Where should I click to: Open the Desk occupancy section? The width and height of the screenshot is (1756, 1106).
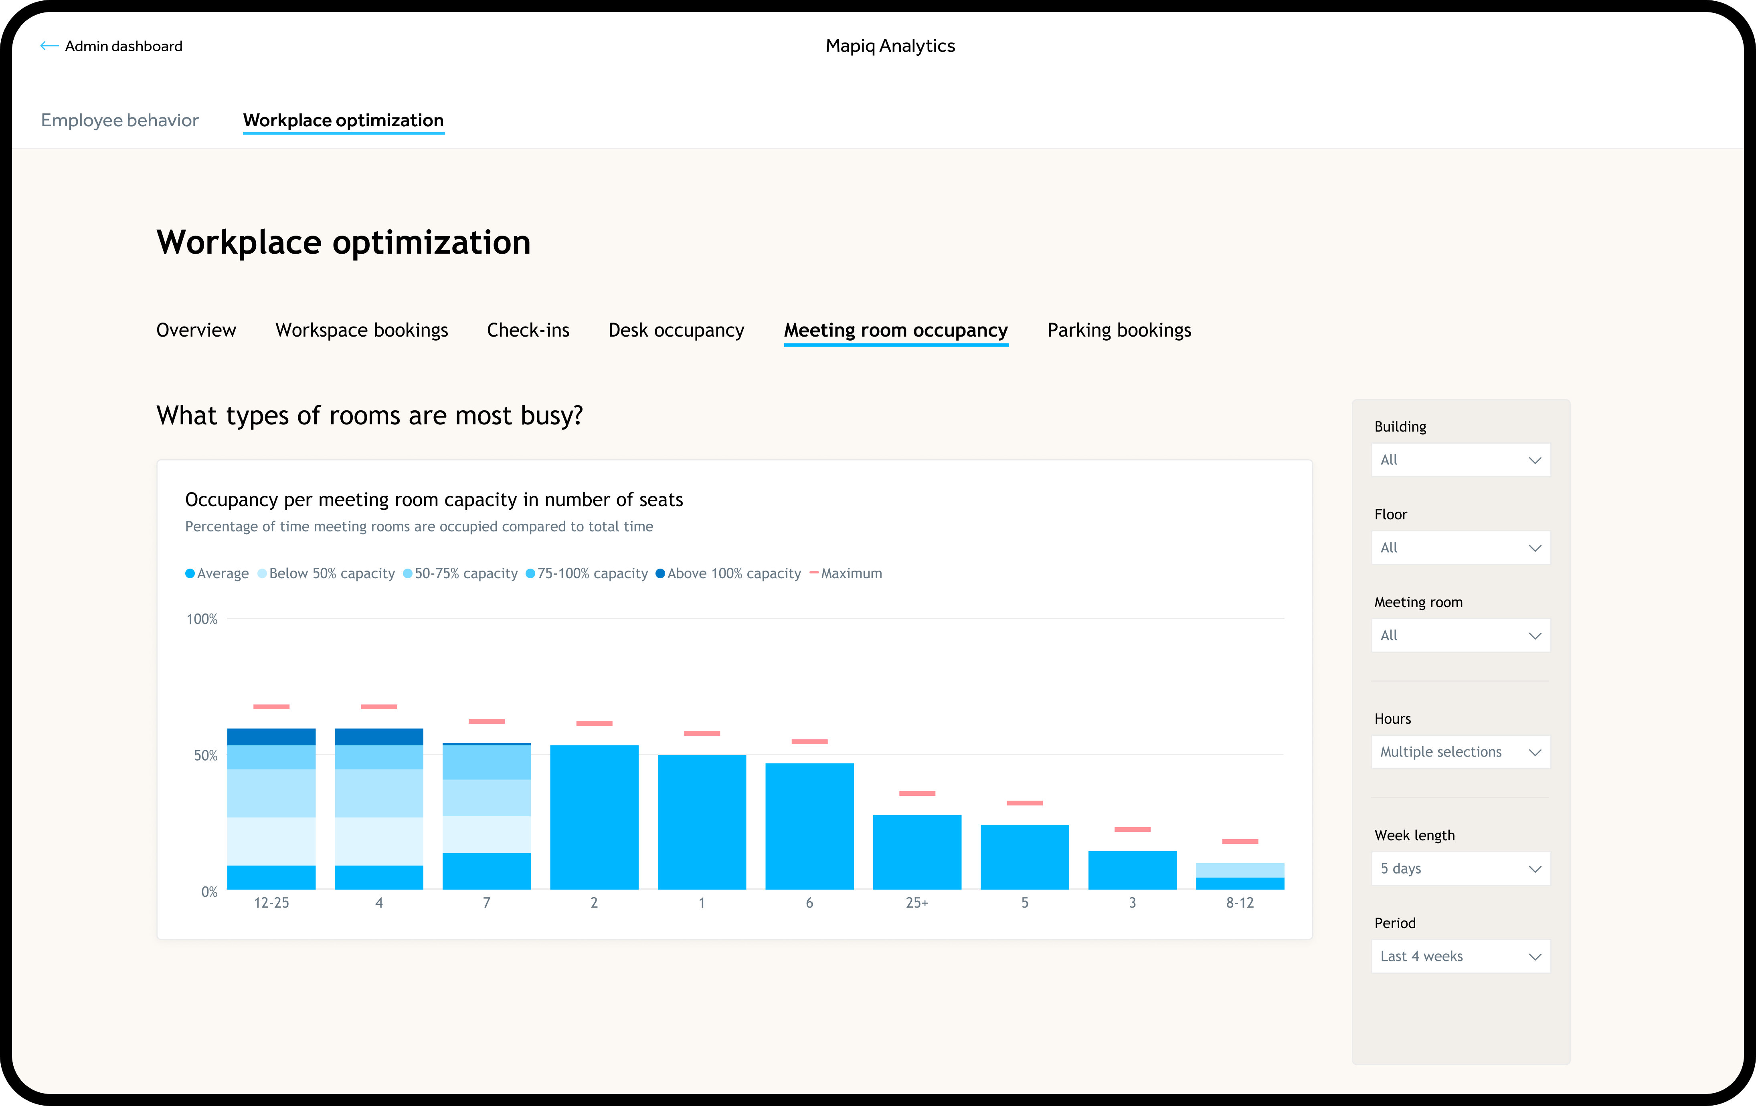(675, 330)
